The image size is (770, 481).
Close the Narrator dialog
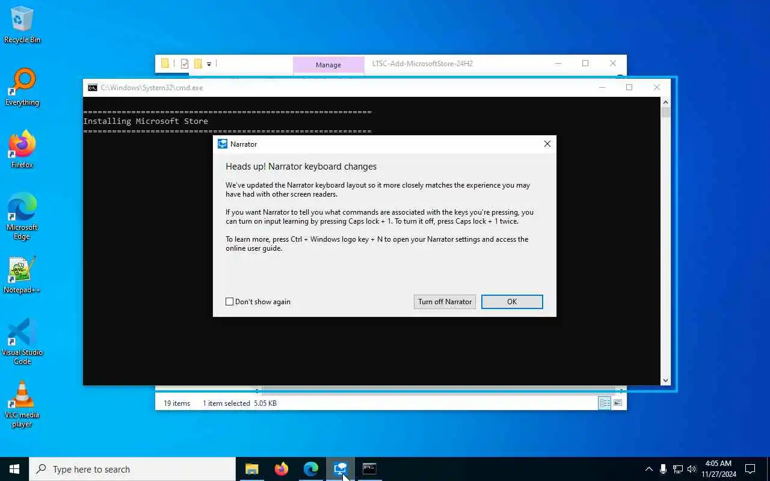(x=547, y=144)
